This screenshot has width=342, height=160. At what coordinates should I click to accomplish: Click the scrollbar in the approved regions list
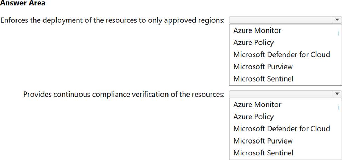click(x=338, y=34)
